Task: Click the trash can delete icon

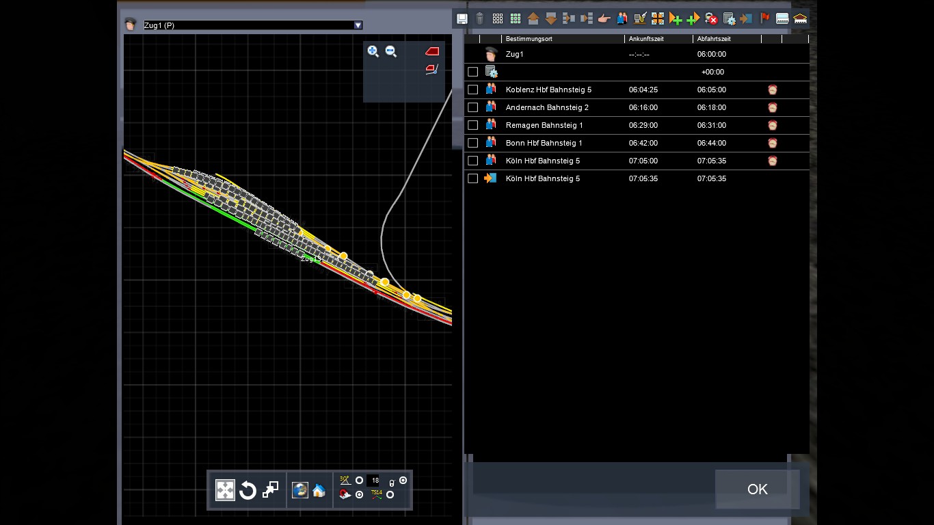Action: (x=480, y=18)
